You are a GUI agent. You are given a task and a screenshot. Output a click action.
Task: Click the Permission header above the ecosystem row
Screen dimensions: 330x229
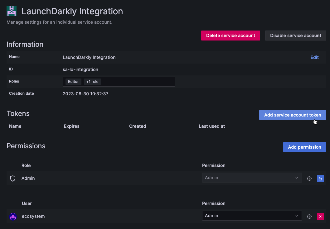(x=214, y=203)
